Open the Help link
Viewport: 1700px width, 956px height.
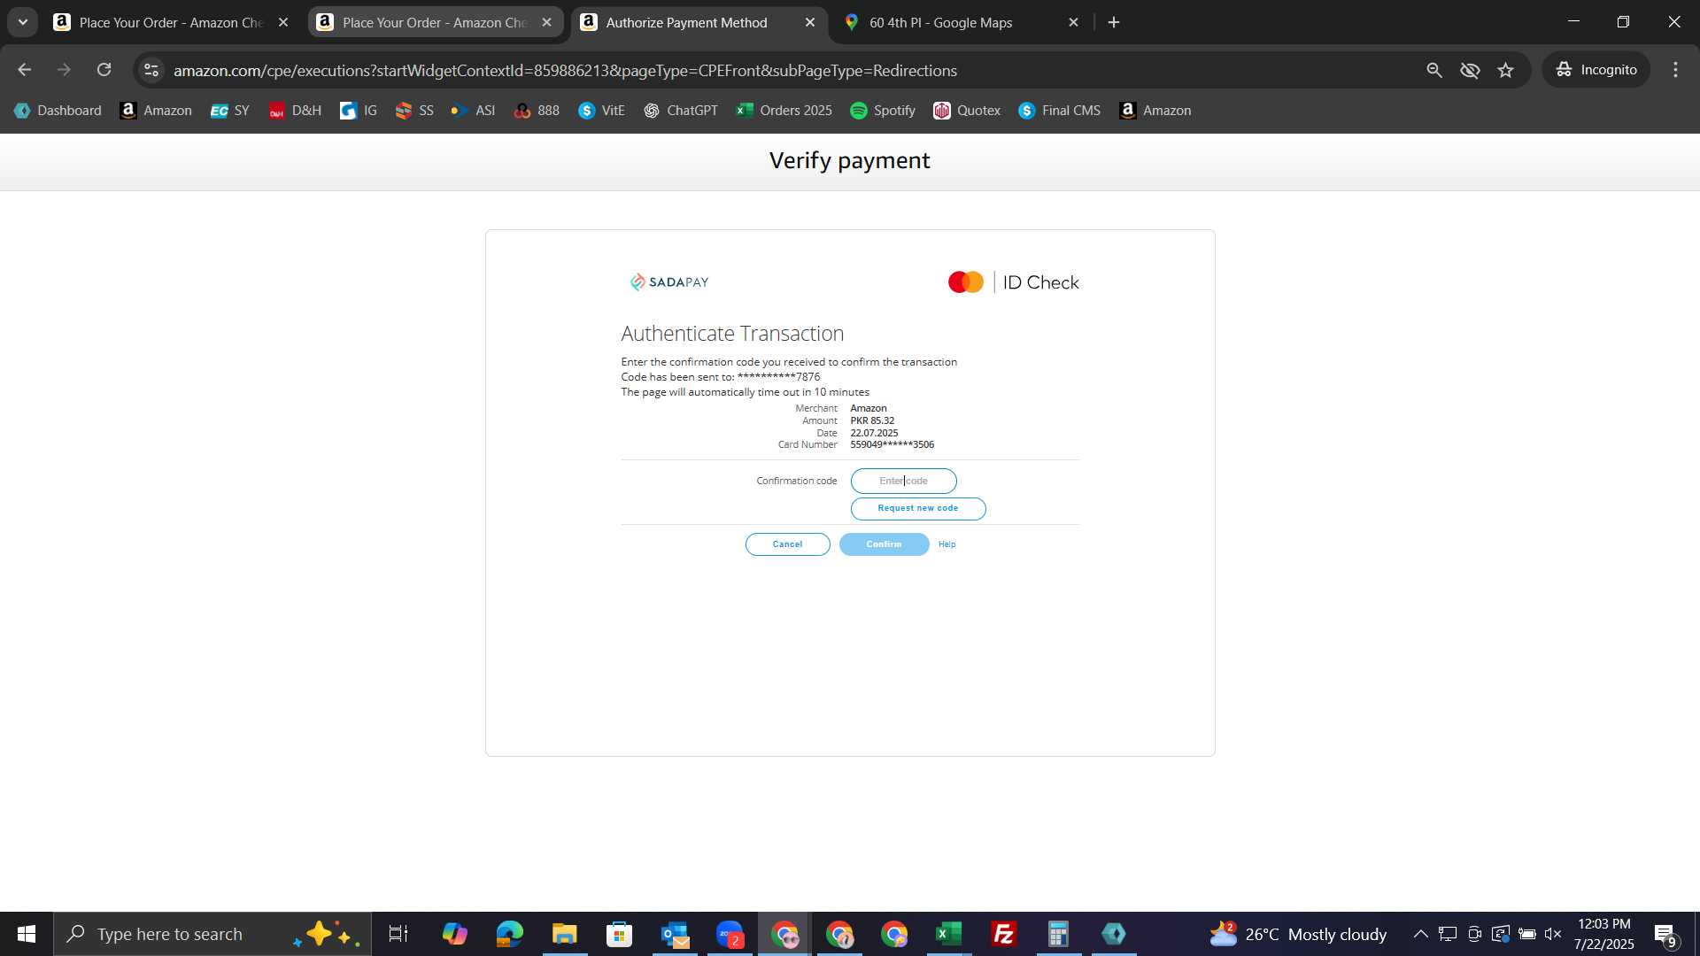pyautogui.click(x=947, y=544)
